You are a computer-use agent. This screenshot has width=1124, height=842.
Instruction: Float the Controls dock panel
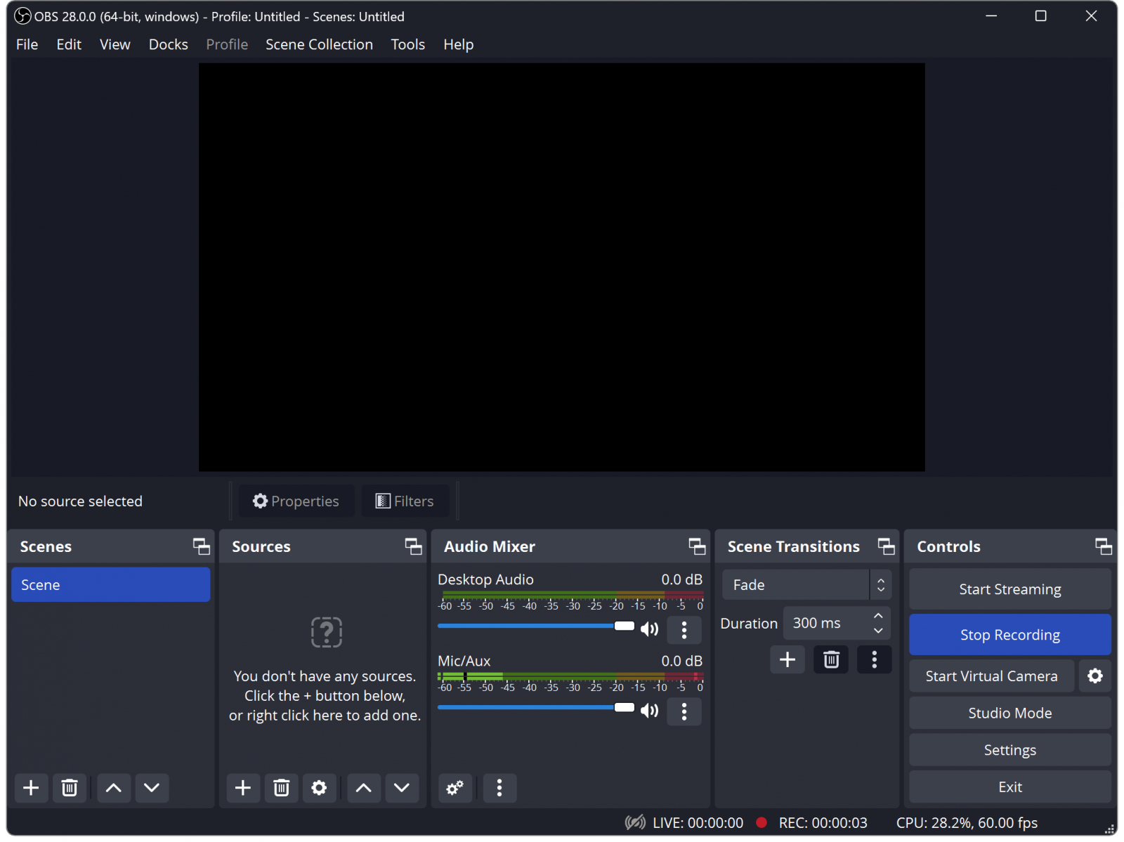pyautogui.click(x=1104, y=546)
